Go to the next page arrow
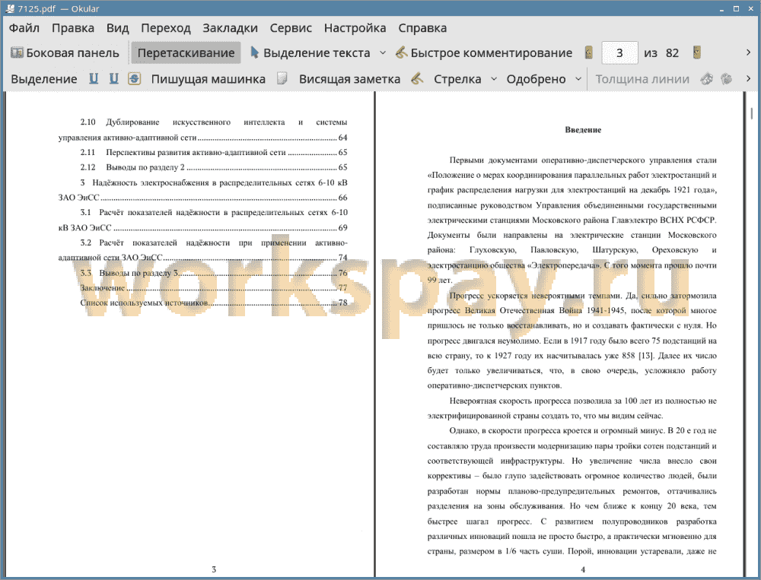761x580 pixels. pyautogui.click(x=696, y=52)
